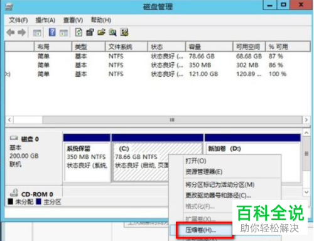
Task: Click the 302 MB free space cell
Action: coord(247,65)
